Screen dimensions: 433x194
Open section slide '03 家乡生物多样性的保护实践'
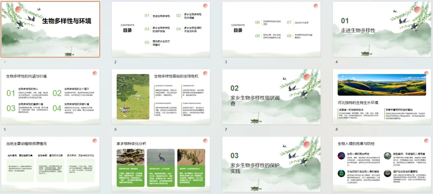click(x=271, y=164)
